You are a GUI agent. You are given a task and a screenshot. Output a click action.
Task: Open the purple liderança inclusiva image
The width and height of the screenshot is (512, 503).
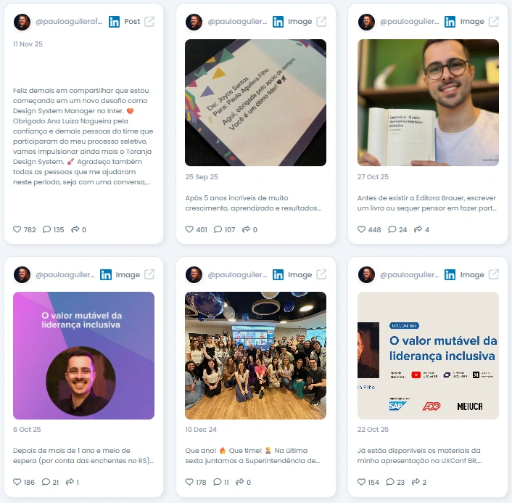tap(83, 356)
